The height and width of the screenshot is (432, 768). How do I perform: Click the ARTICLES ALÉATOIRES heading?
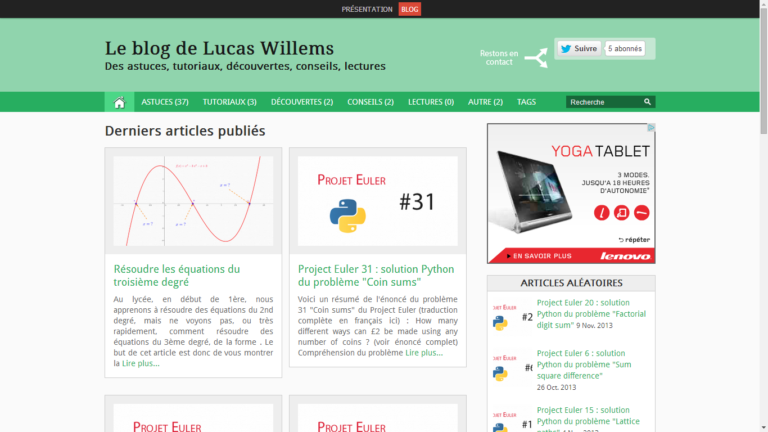(571, 283)
